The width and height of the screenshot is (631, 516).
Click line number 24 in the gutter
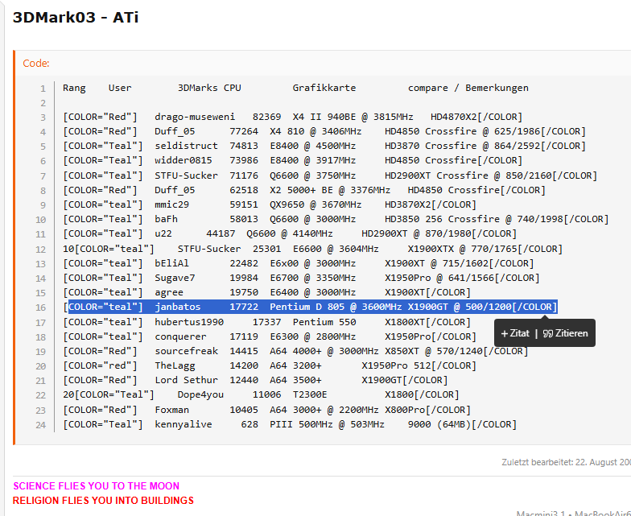(x=40, y=425)
